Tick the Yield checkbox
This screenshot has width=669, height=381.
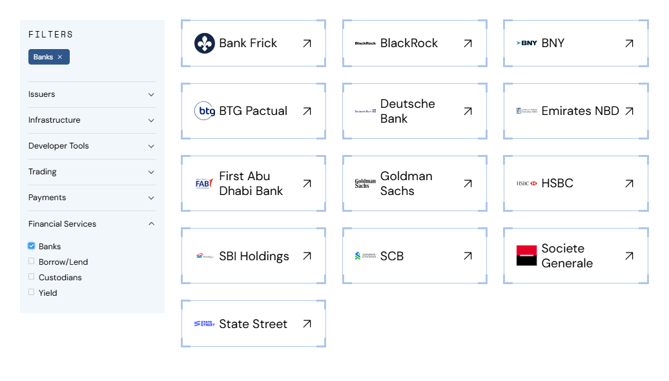32,293
